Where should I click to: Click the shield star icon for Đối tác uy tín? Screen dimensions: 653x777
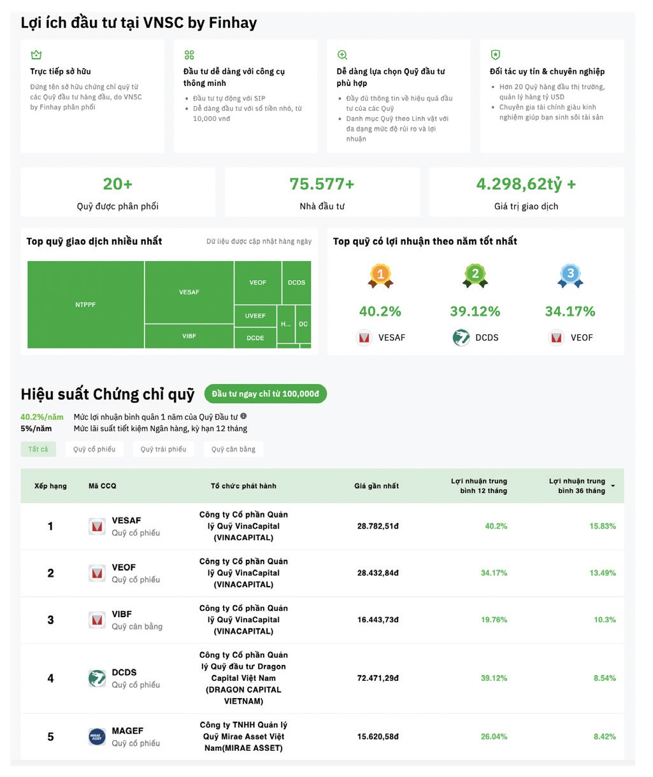click(x=495, y=55)
